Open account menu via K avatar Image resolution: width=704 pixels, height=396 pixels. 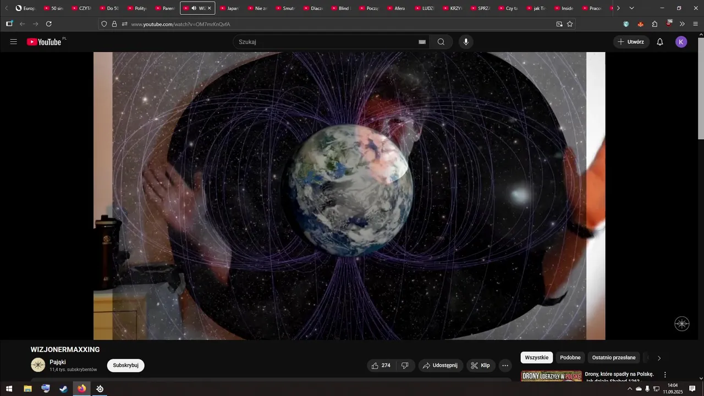[x=681, y=42]
